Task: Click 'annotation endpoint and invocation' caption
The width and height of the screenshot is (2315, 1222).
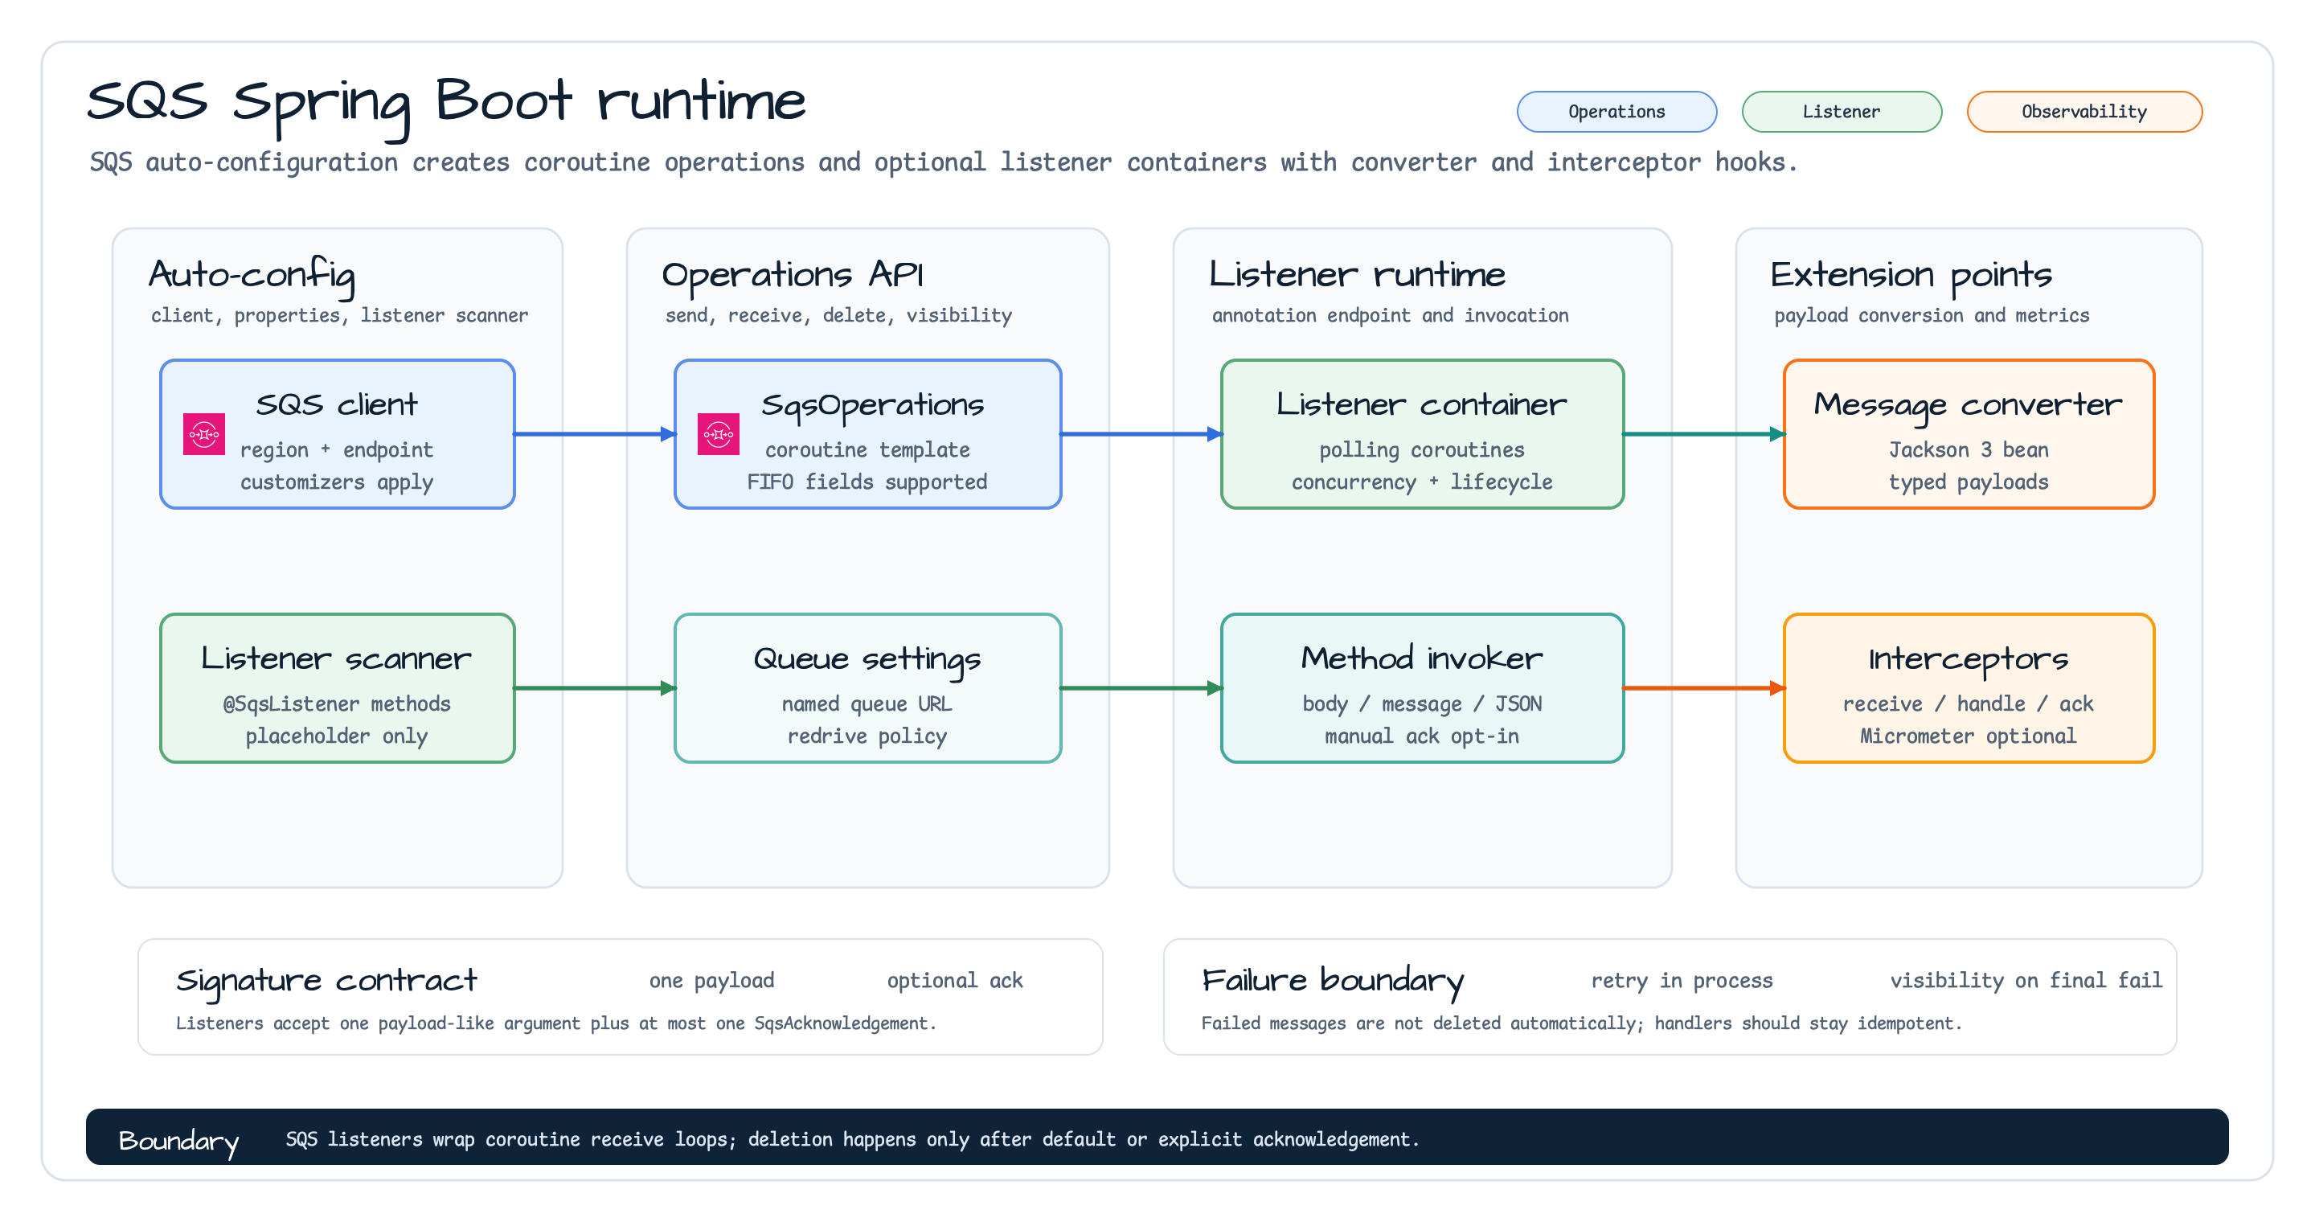Action: click(x=1391, y=315)
